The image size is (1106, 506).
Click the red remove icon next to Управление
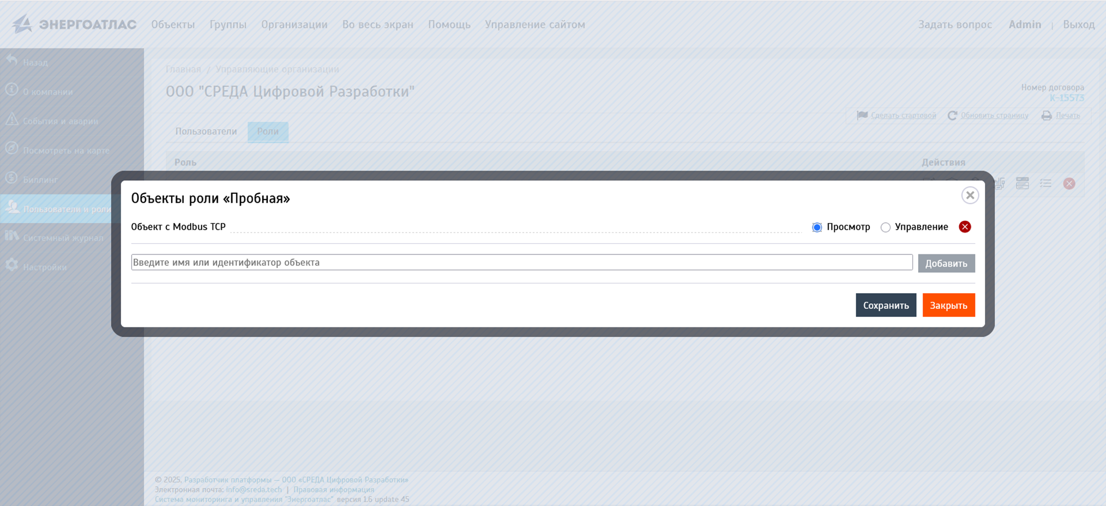tap(965, 227)
